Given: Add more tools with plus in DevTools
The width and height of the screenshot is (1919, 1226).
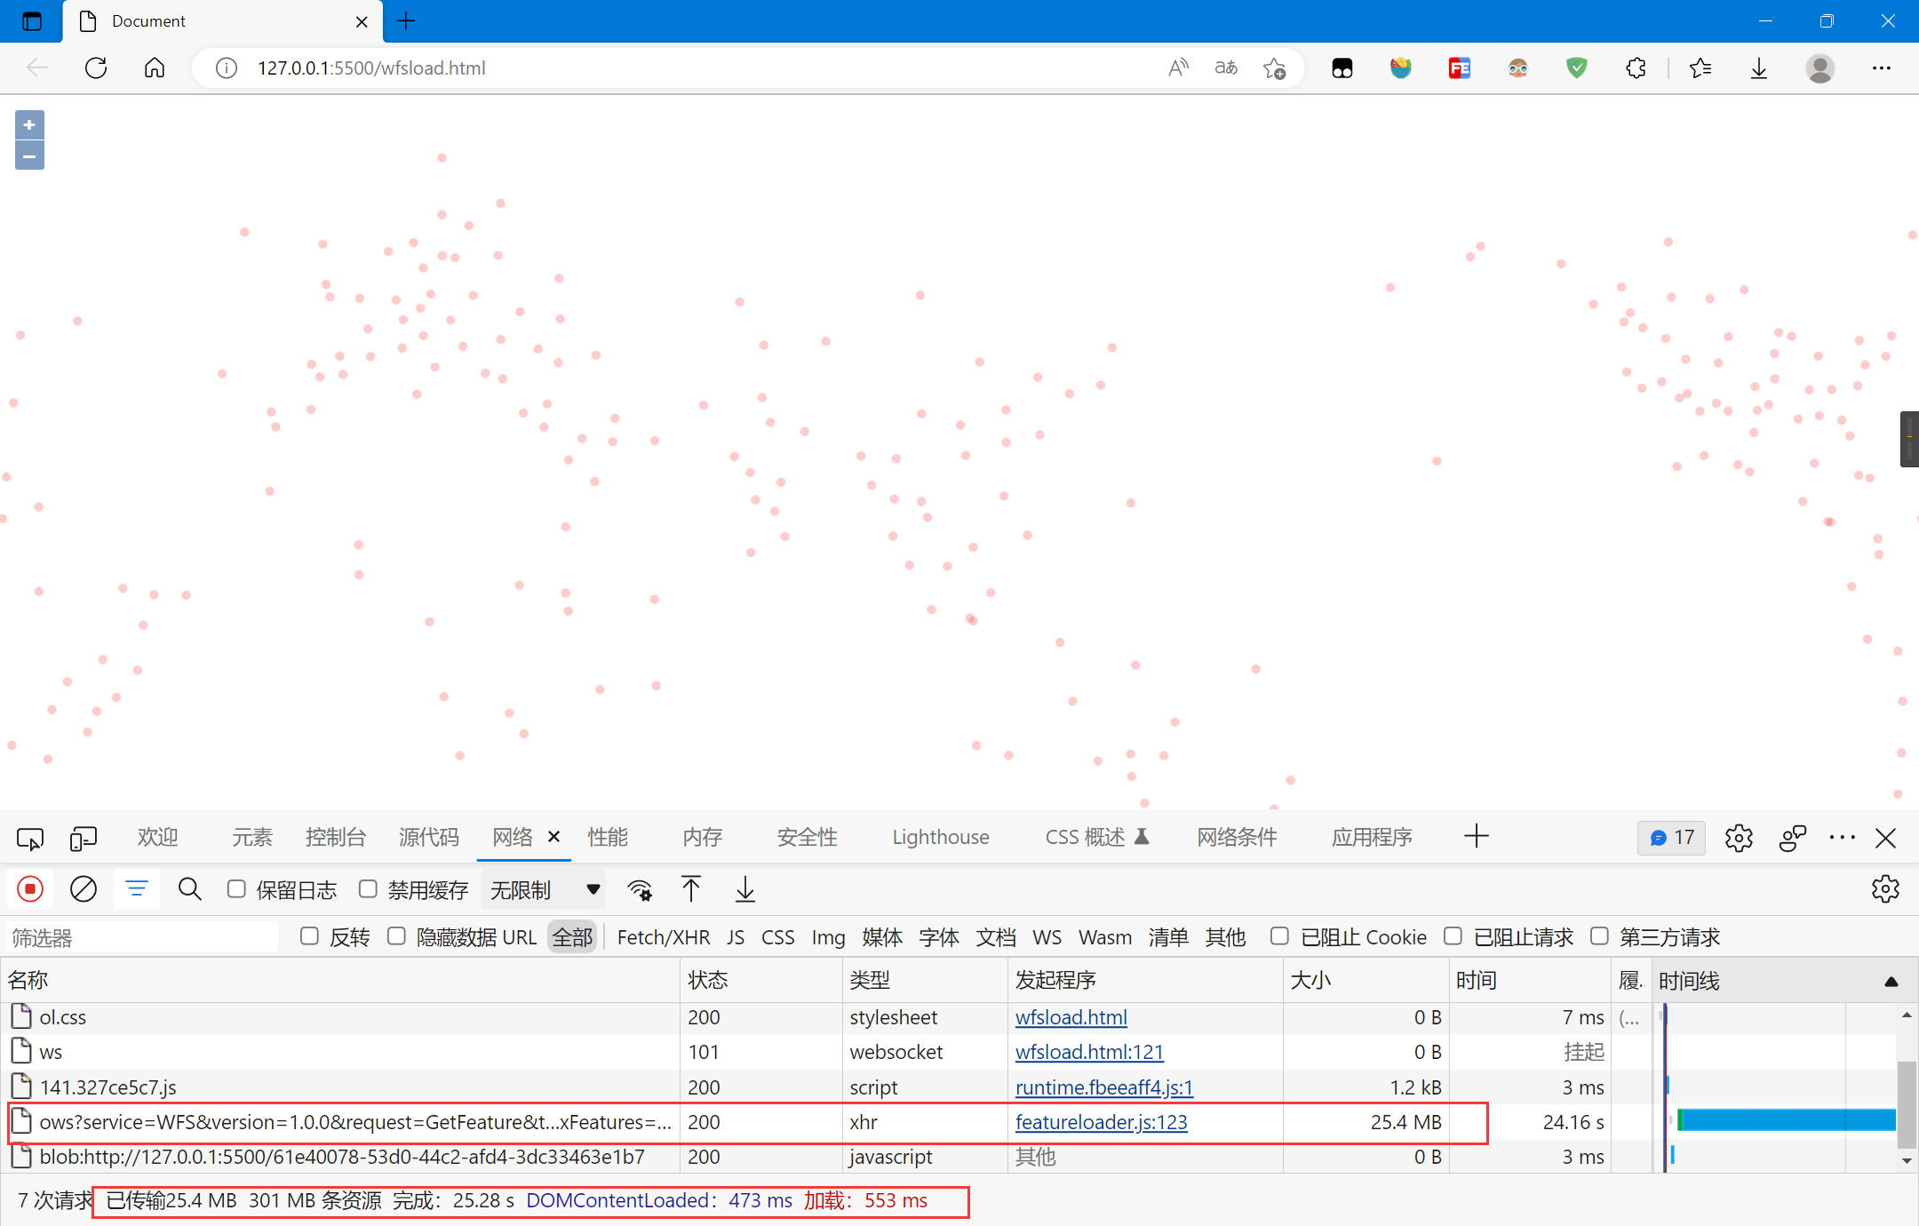Looking at the screenshot, I should click(x=1476, y=837).
